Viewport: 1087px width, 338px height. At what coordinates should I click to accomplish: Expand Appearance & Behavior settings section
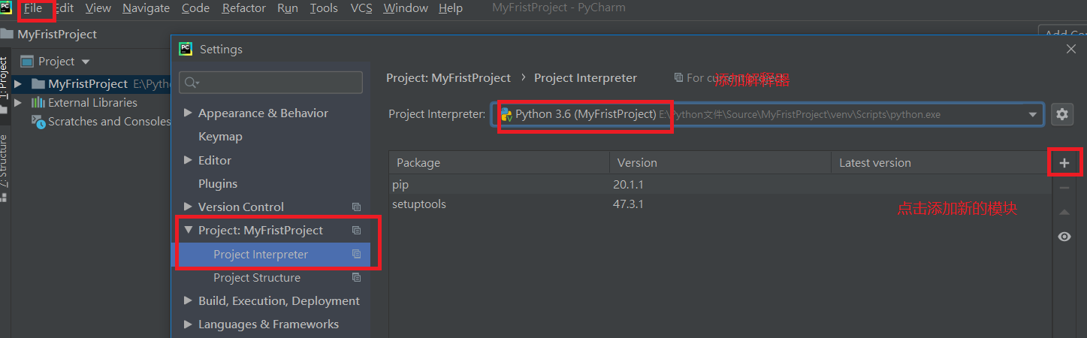tap(188, 113)
